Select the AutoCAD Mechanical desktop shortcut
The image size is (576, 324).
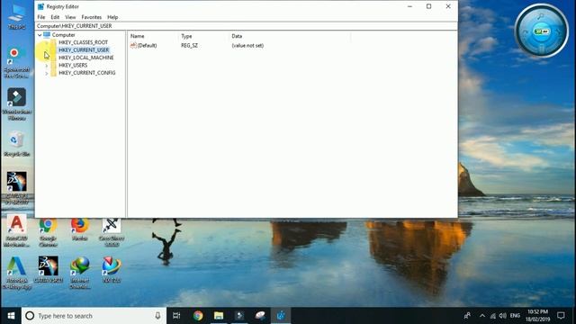17,231
